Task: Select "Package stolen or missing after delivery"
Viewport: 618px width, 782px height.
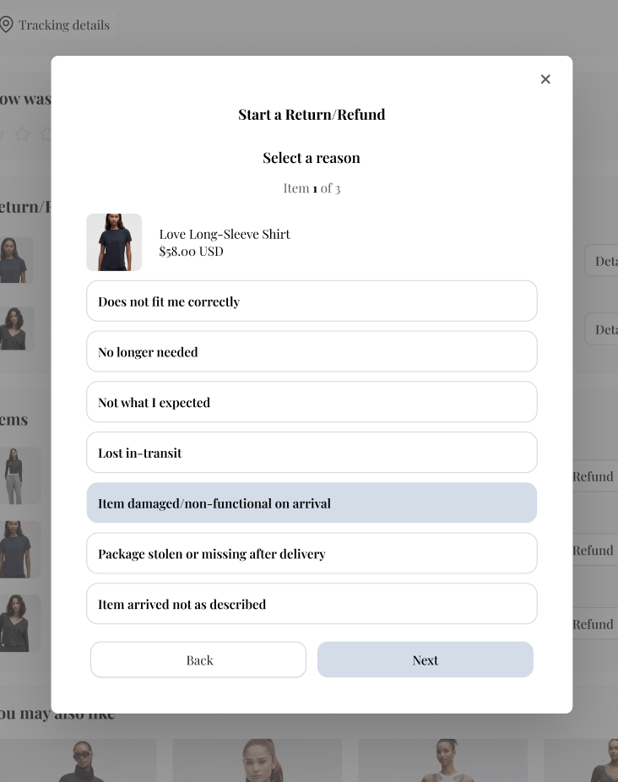Action: click(312, 554)
